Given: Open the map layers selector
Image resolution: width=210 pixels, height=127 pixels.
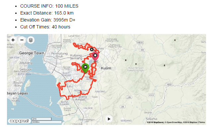Looking at the screenshot, I should (31, 40).
